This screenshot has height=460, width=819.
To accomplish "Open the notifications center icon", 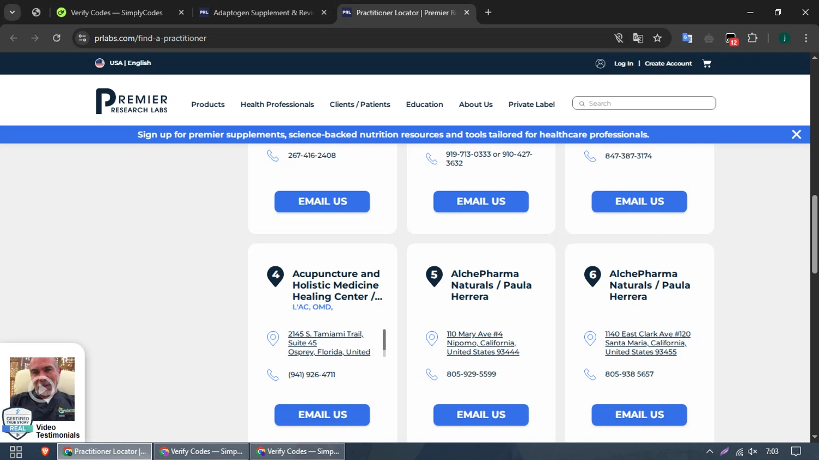I will pos(796,451).
